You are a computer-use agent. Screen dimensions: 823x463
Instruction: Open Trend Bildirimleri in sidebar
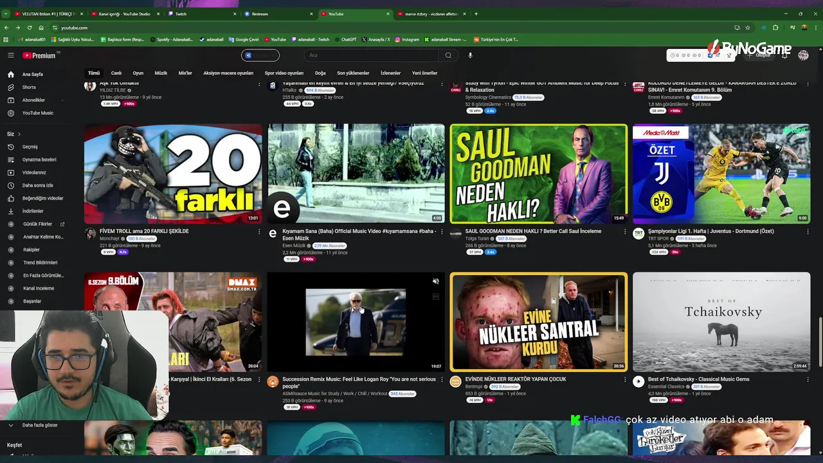40,262
